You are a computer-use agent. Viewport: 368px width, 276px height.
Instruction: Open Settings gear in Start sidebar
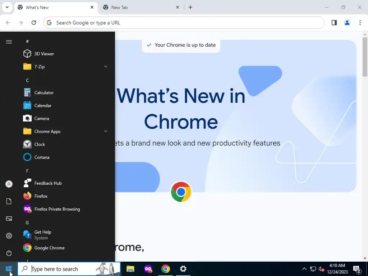tap(9, 236)
